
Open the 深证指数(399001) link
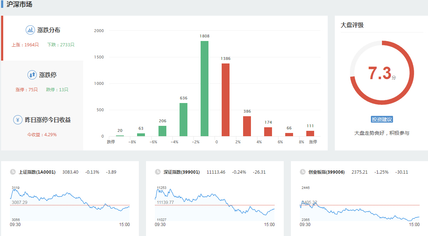point(182,172)
